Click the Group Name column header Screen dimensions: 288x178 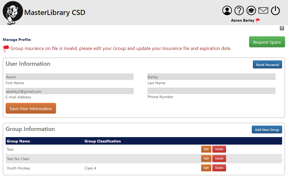[18, 141]
